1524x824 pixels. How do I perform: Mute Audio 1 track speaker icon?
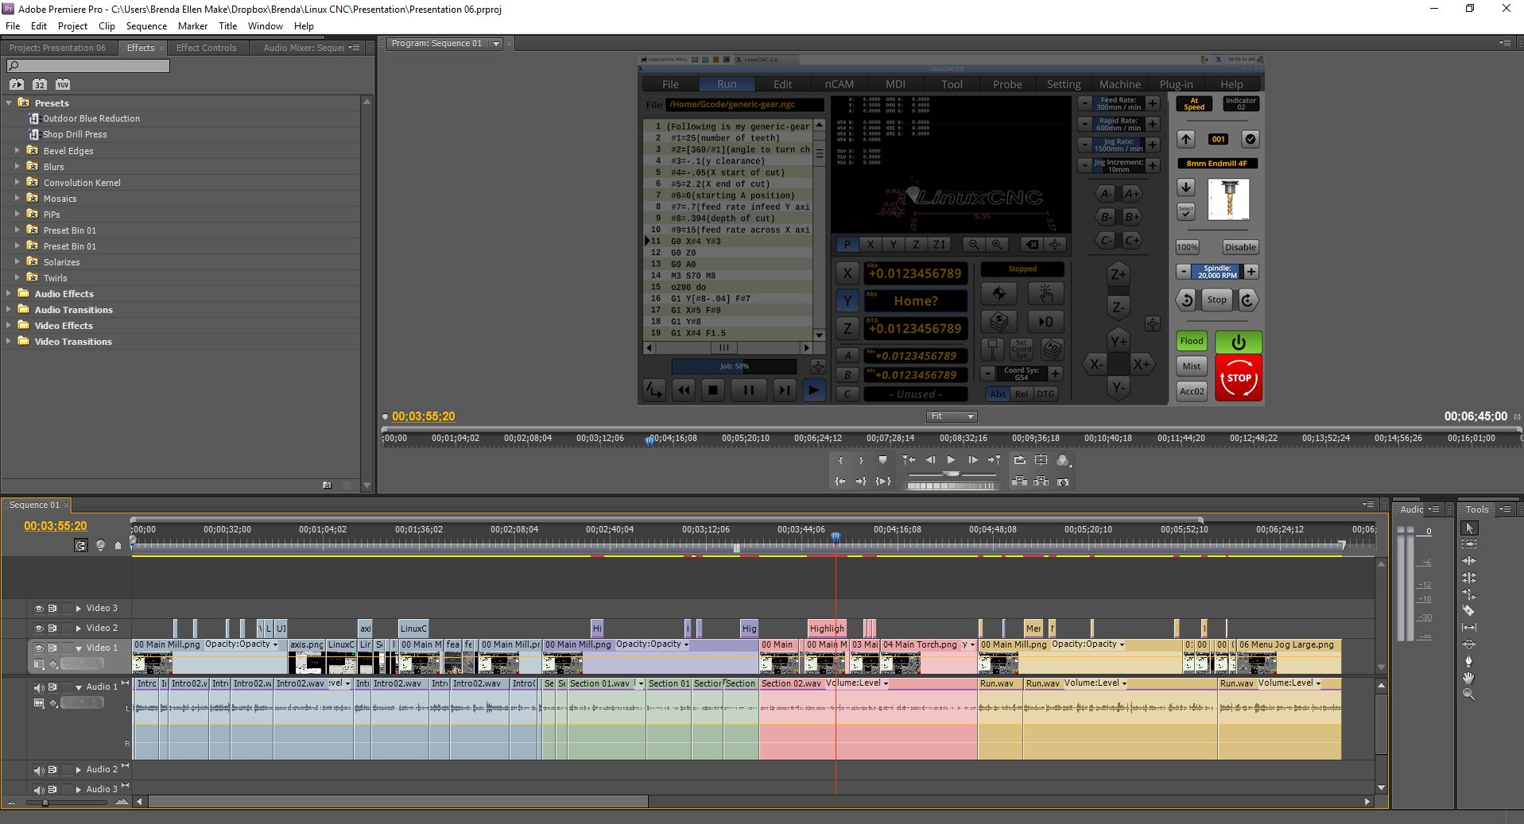[x=39, y=688]
